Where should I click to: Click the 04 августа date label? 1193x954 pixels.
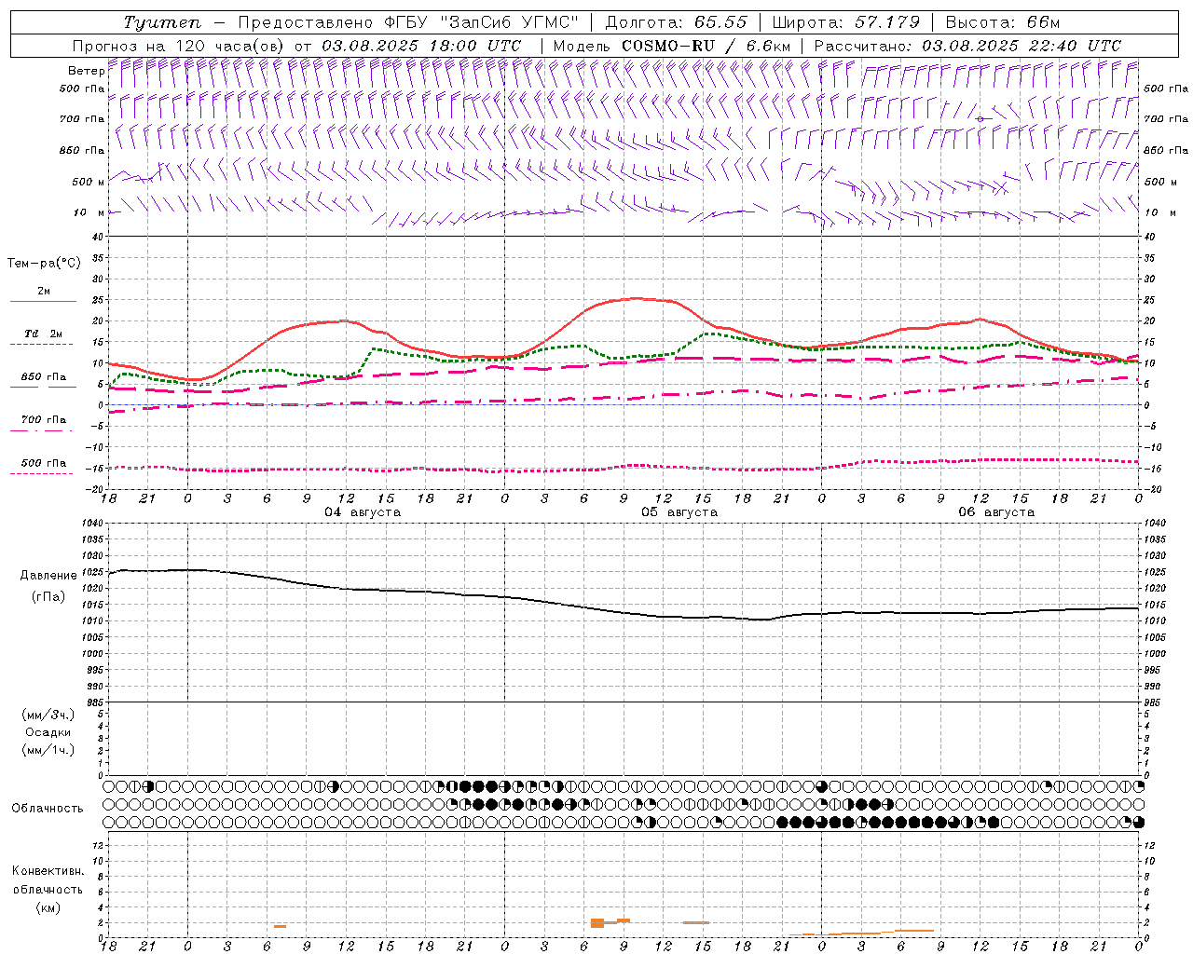(x=363, y=512)
